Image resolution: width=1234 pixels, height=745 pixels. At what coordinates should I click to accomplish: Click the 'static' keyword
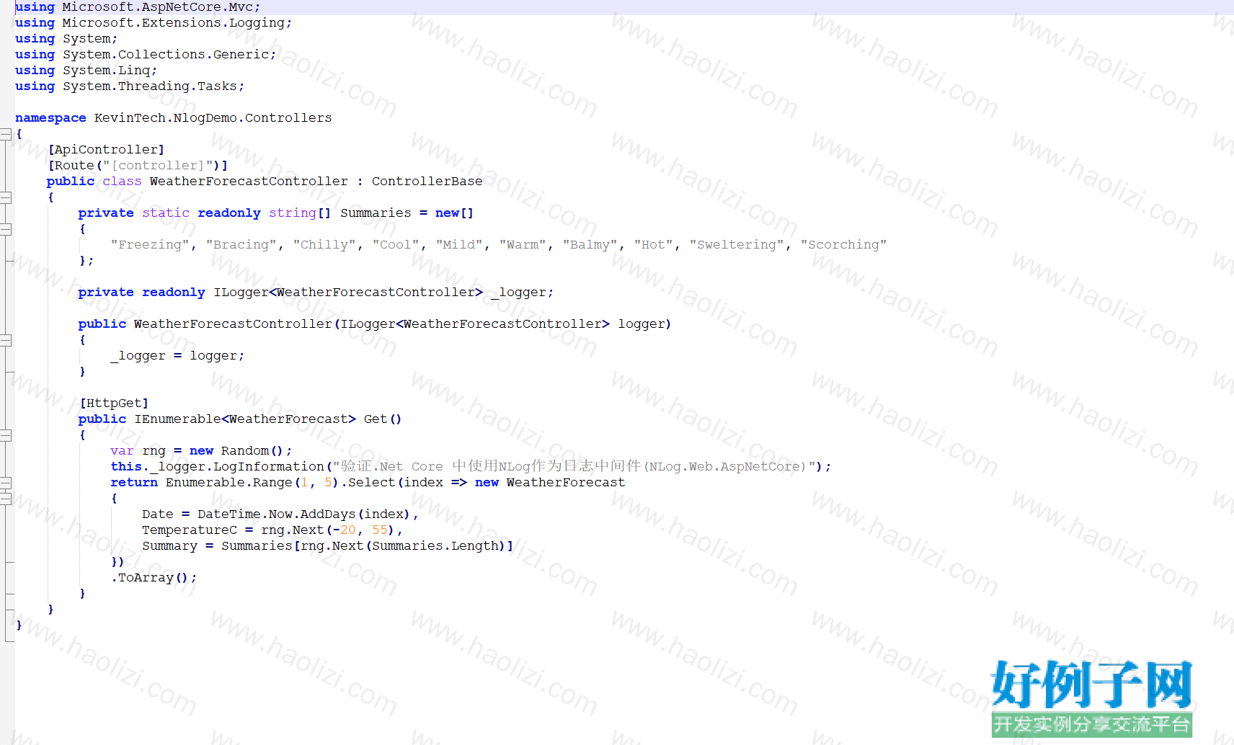click(x=166, y=213)
